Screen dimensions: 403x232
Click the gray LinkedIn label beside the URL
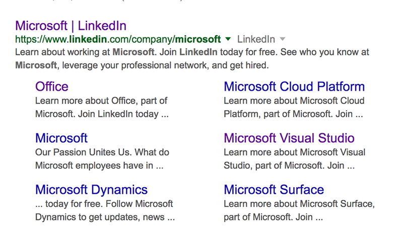click(x=256, y=39)
